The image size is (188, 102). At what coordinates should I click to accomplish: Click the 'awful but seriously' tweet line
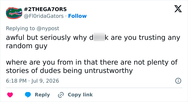93,37
